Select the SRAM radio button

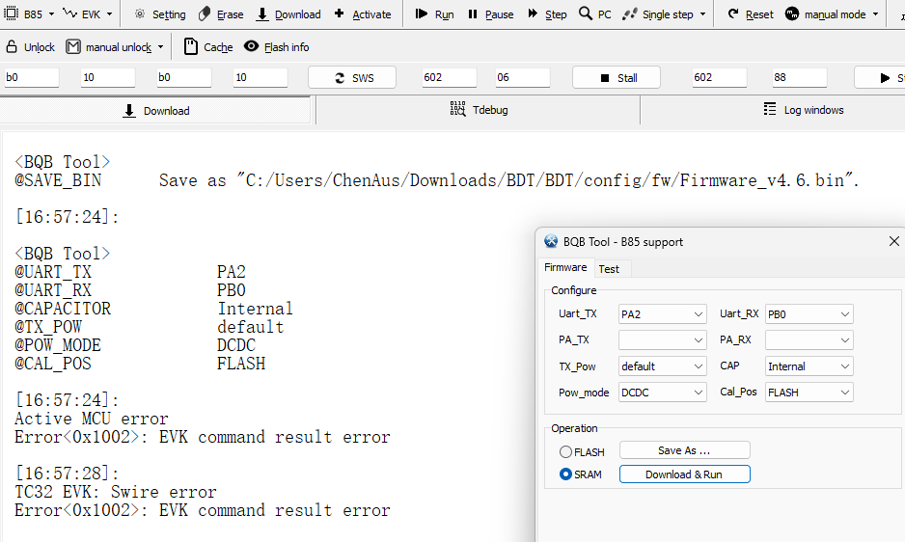pos(565,474)
